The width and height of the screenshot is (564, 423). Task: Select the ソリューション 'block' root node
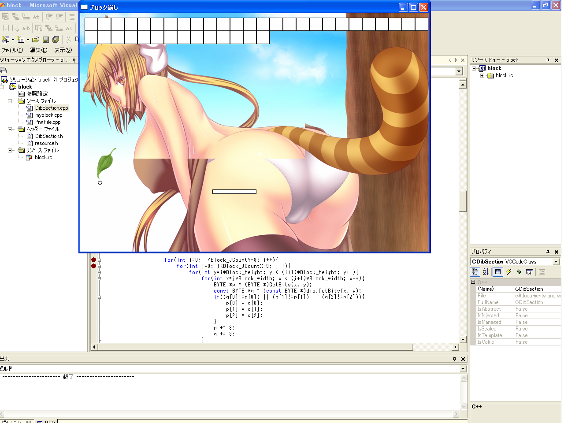pos(44,80)
